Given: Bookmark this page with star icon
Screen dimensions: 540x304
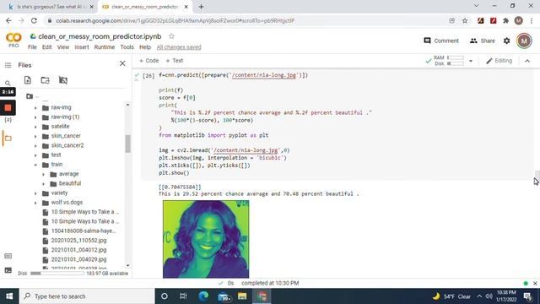Looking at the screenshot, I should pyautogui.click(x=465, y=20).
